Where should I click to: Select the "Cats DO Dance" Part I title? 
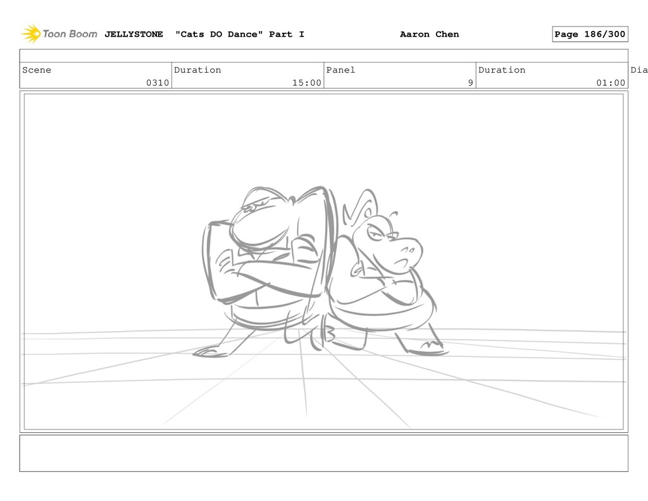(240, 34)
